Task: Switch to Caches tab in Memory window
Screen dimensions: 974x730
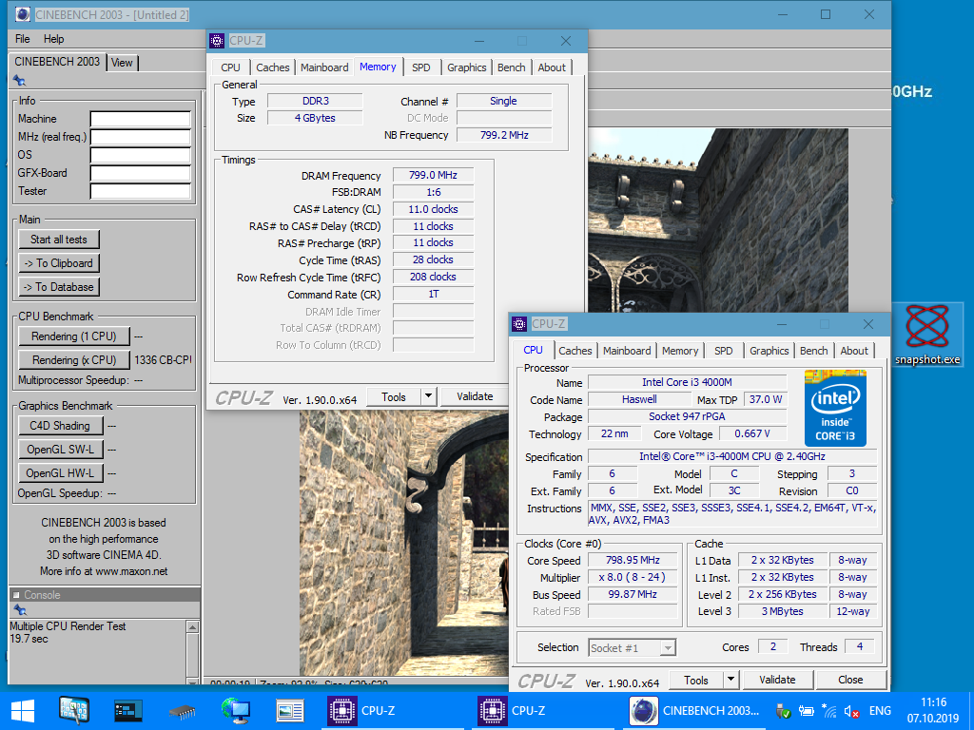Action: tap(273, 67)
